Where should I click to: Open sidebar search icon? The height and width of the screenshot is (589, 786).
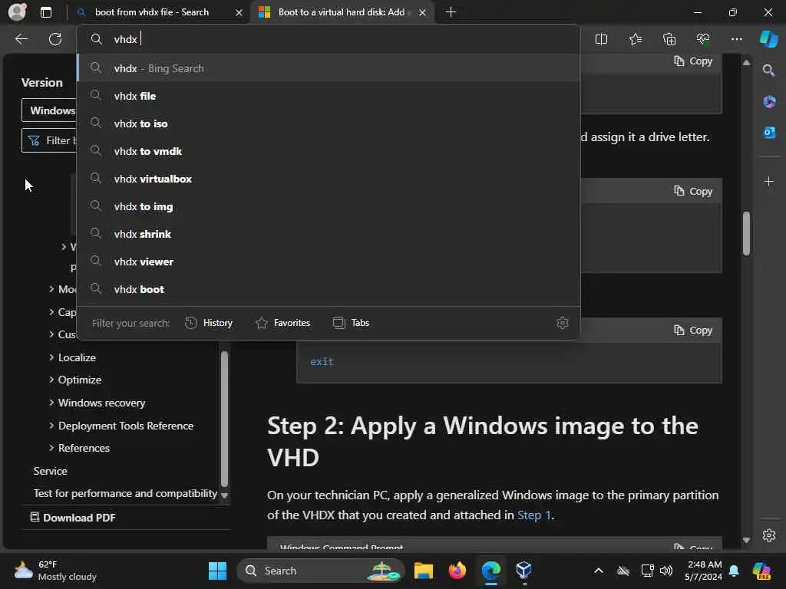coord(768,71)
